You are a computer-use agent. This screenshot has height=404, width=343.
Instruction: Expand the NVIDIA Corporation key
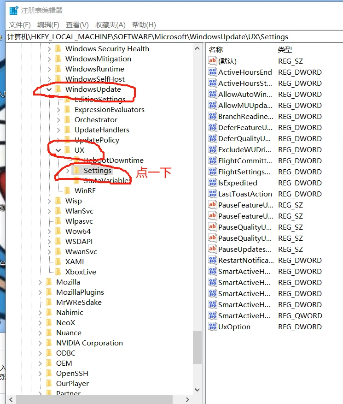(x=40, y=343)
